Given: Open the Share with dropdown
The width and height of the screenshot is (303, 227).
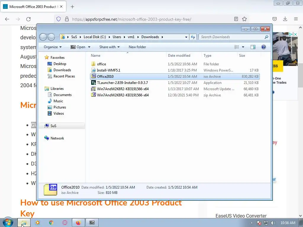Looking at the screenshot, I should click(109, 47).
